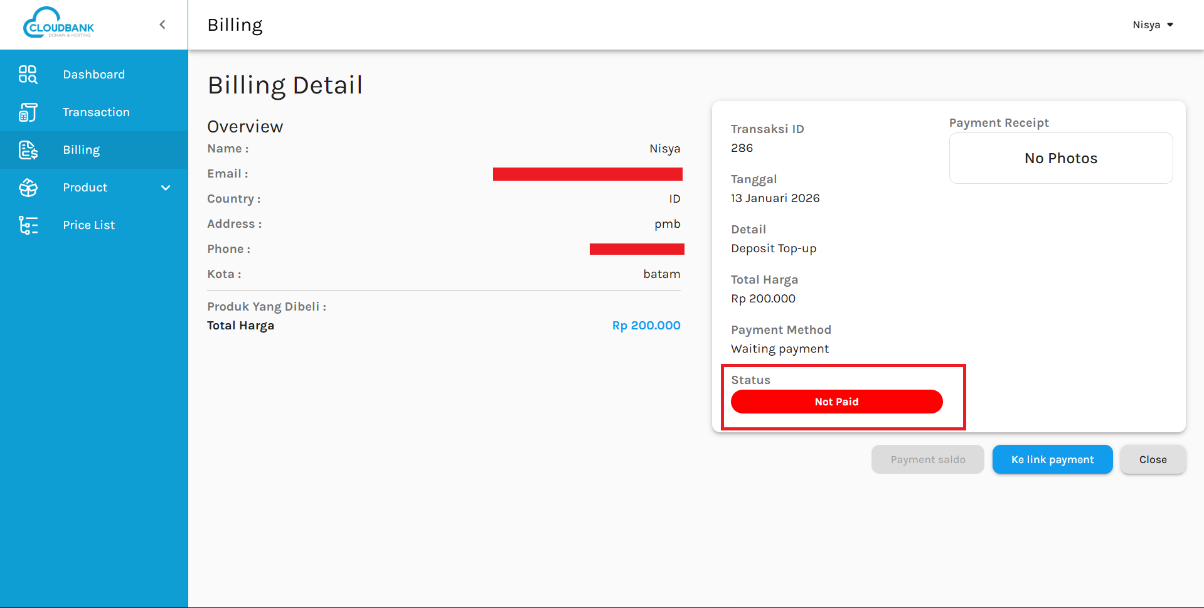
Task: Select the Billing menu item
Action: coord(81,150)
